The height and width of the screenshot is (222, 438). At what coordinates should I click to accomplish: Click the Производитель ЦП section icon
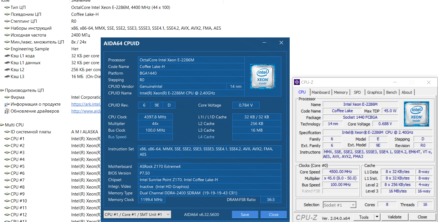pos(2,90)
